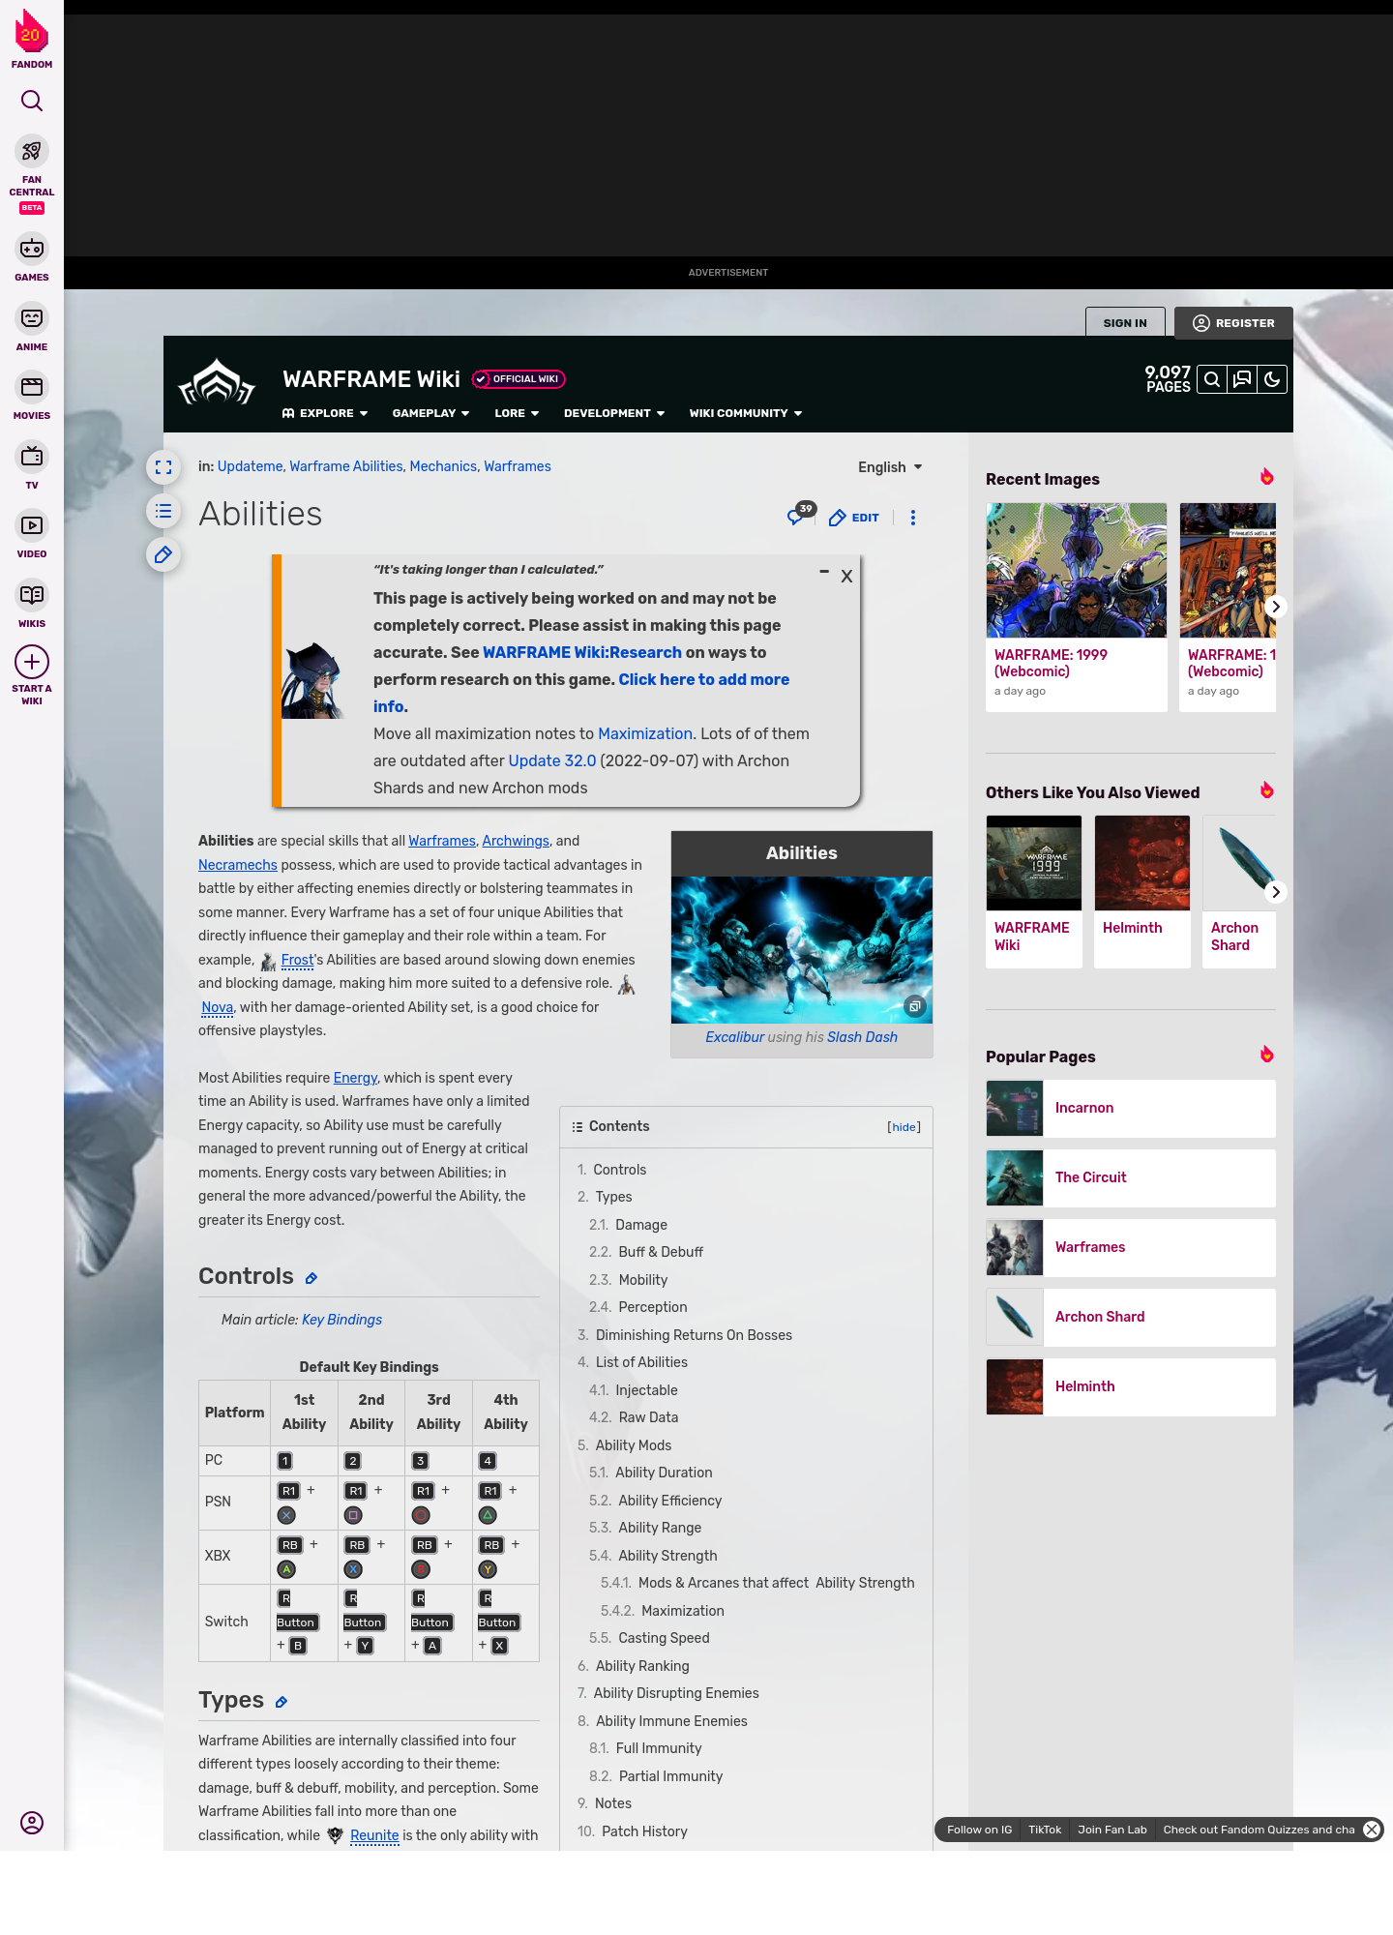Show next Others Like You Viewed items
This screenshot has width=1393, height=1935.
coord(1276,892)
